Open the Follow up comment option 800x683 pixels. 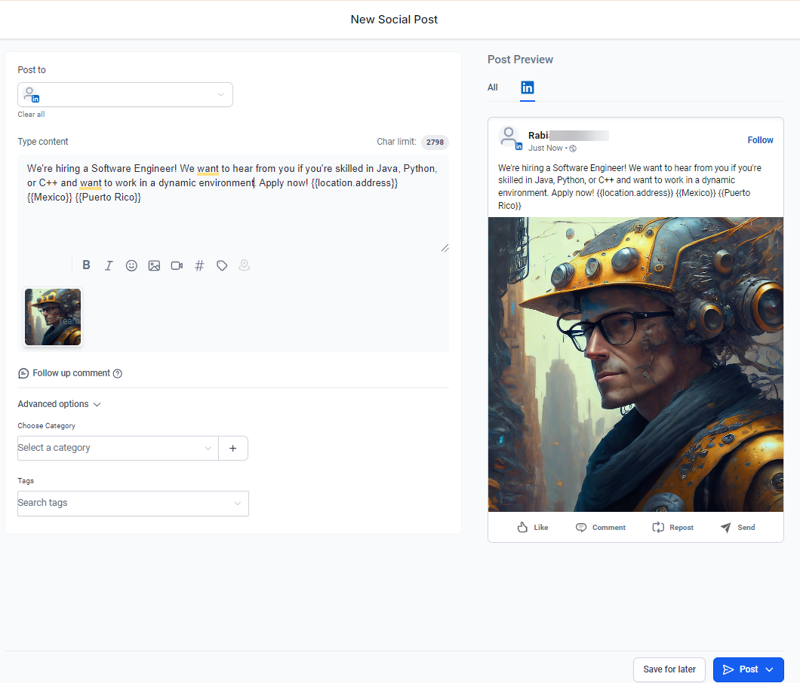tap(71, 373)
